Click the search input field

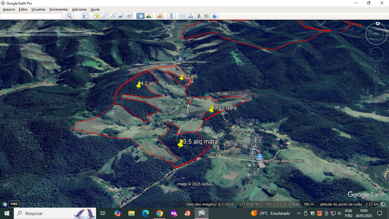(x=31, y=16)
